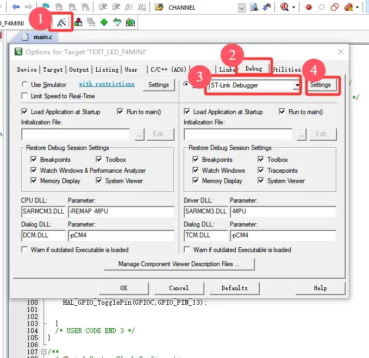Click Settings button next to ST-Link Debugger
The width and height of the screenshot is (369, 358).
321,85
